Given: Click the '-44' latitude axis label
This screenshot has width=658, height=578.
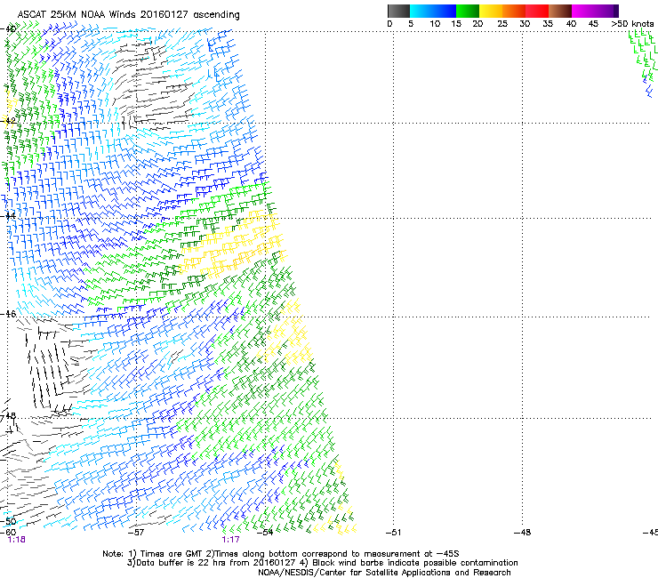Looking at the screenshot, I should click(x=9, y=216).
